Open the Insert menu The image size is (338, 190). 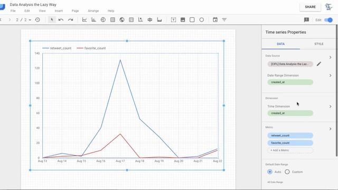(59, 11)
